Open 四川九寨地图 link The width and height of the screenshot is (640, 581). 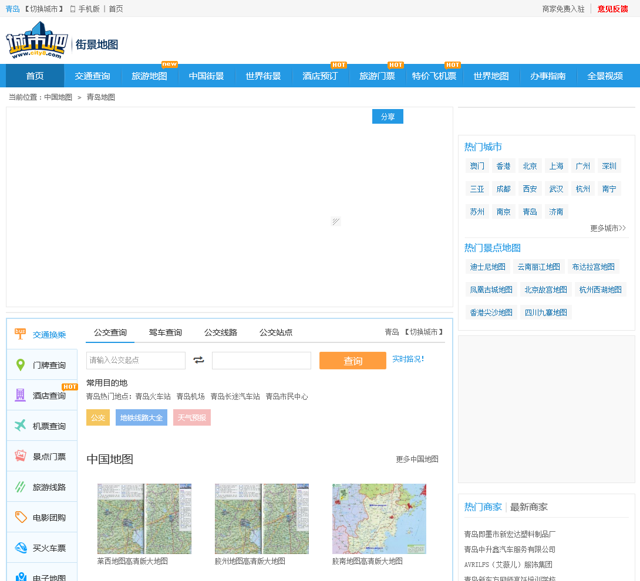pos(545,312)
